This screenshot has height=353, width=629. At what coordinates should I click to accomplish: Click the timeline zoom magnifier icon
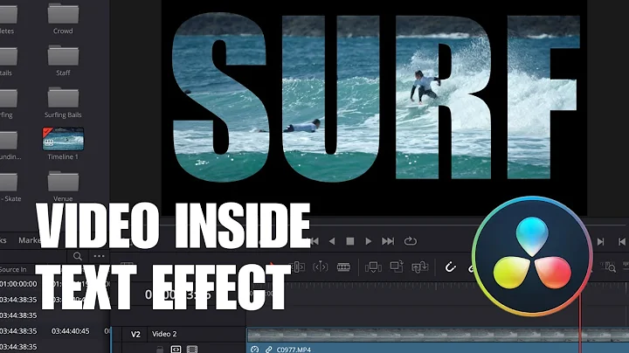(x=610, y=266)
